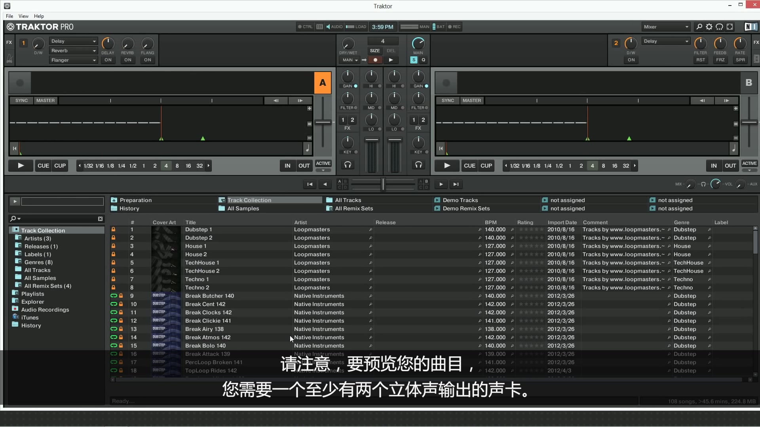Click crossfader jump-left button
This screenshot has height=427, width=760.
click(310, 184)
